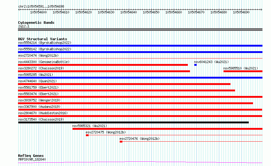Select the blue bar under nsv5558142

(x=140, y=52)
